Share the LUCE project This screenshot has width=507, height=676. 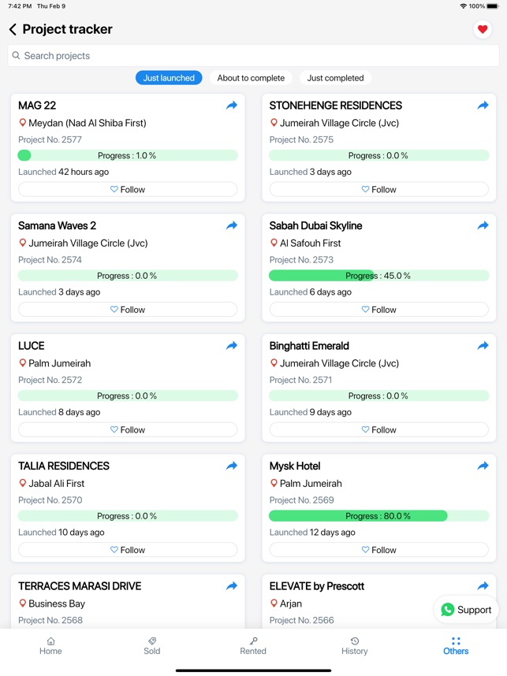(x=232, y=345)
